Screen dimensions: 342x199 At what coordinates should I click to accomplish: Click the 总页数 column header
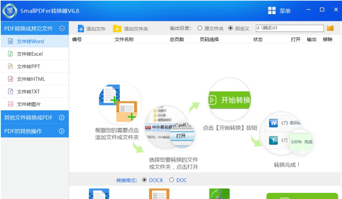coord(177,39)
